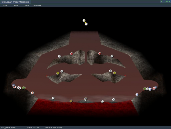Select the Bravo spawn marker labeled 2 near lava
The image size is (171, 129).
pyautogui.click(x=137, y=94)
